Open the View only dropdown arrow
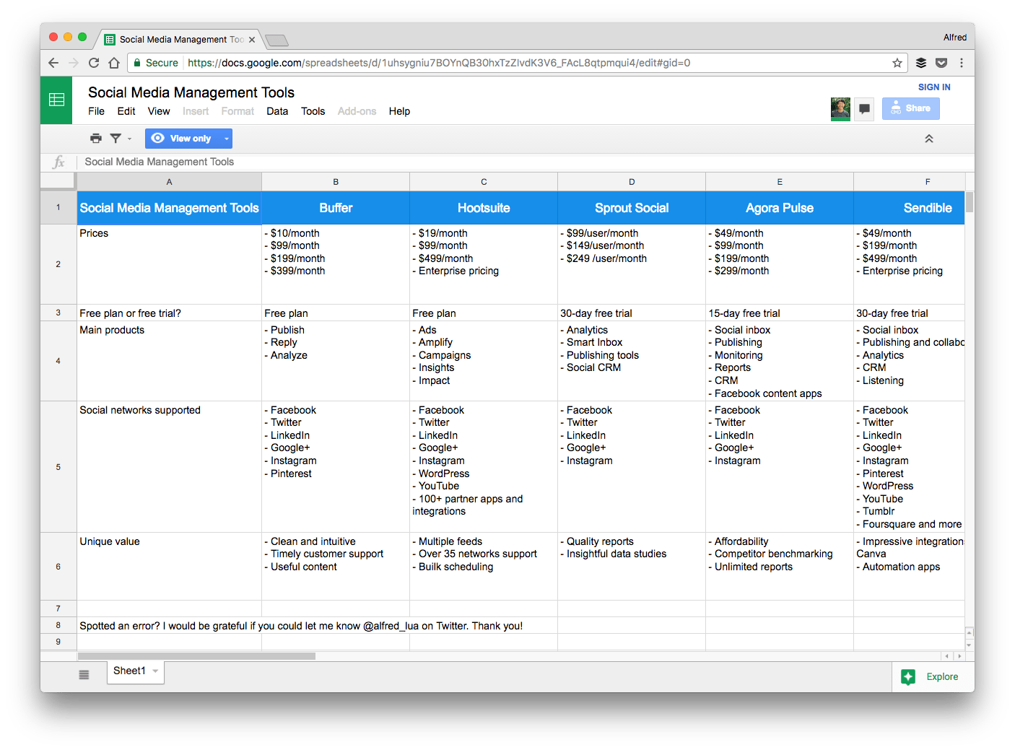This screenshot has width=1015, height=750. [225, 138]
